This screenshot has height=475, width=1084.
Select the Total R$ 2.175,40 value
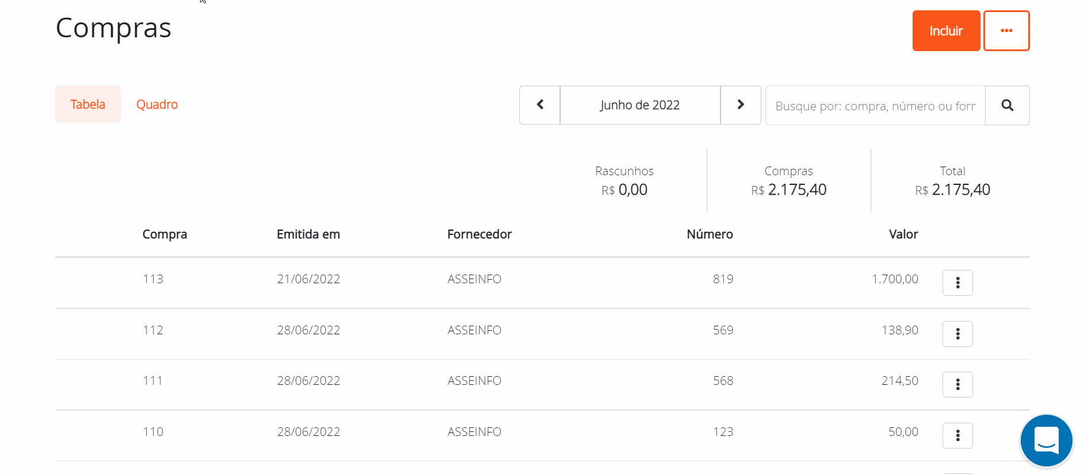tap(952, 190)
